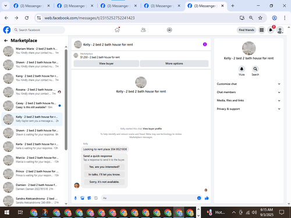The width and height of the screenshot is (291, 218).
Task: Open Sandra Aleksandrovna conversation
Action: 32,201
